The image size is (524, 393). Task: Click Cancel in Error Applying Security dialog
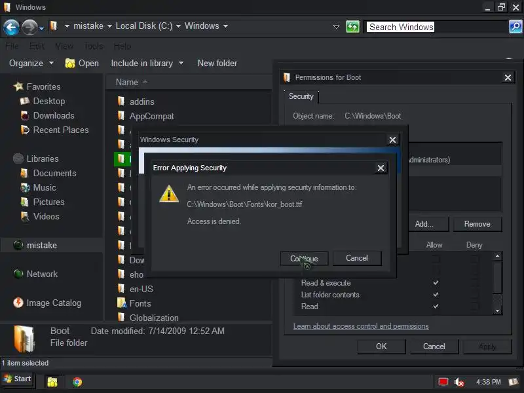[357, 258]
